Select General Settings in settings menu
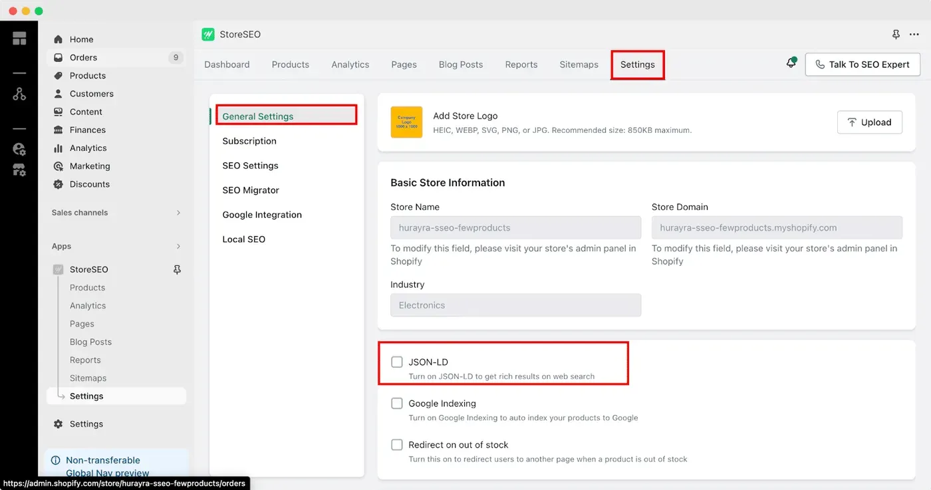Screen dimensions: 931x490 click(x=287, y=116)
